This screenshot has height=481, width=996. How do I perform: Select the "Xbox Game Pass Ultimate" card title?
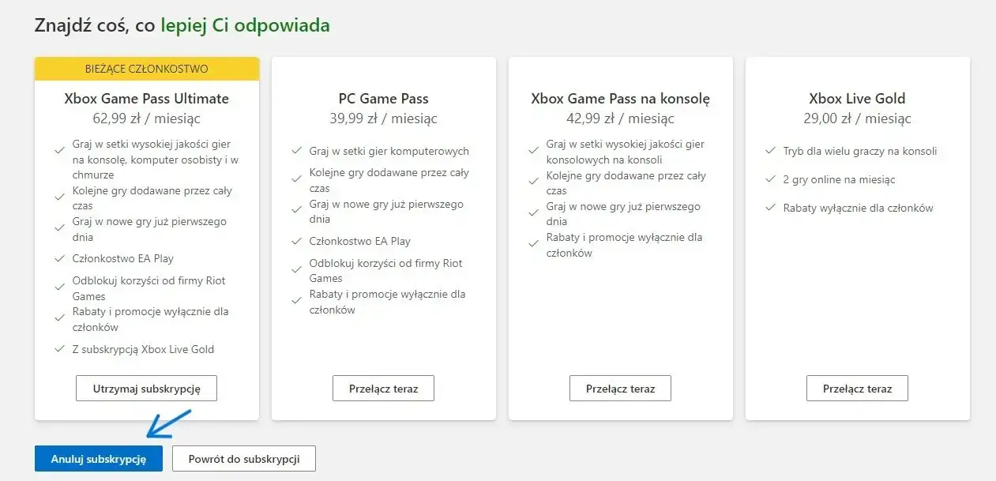click(x=146, y=98)
